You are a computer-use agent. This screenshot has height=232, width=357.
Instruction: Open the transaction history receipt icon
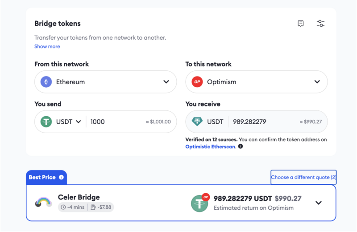(x=300, y=24)
